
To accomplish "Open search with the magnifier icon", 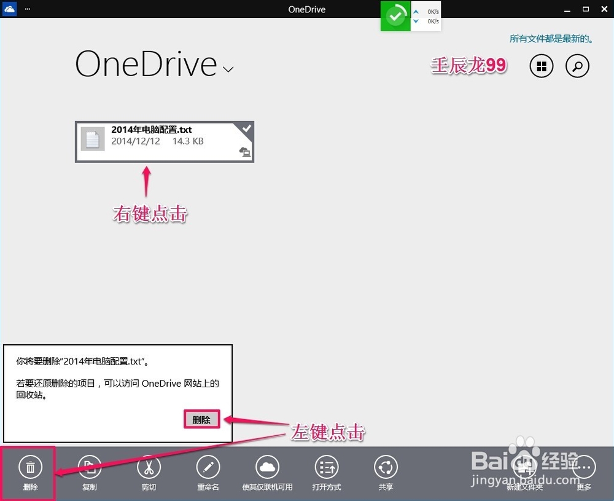I will click(x=577, y=66).
